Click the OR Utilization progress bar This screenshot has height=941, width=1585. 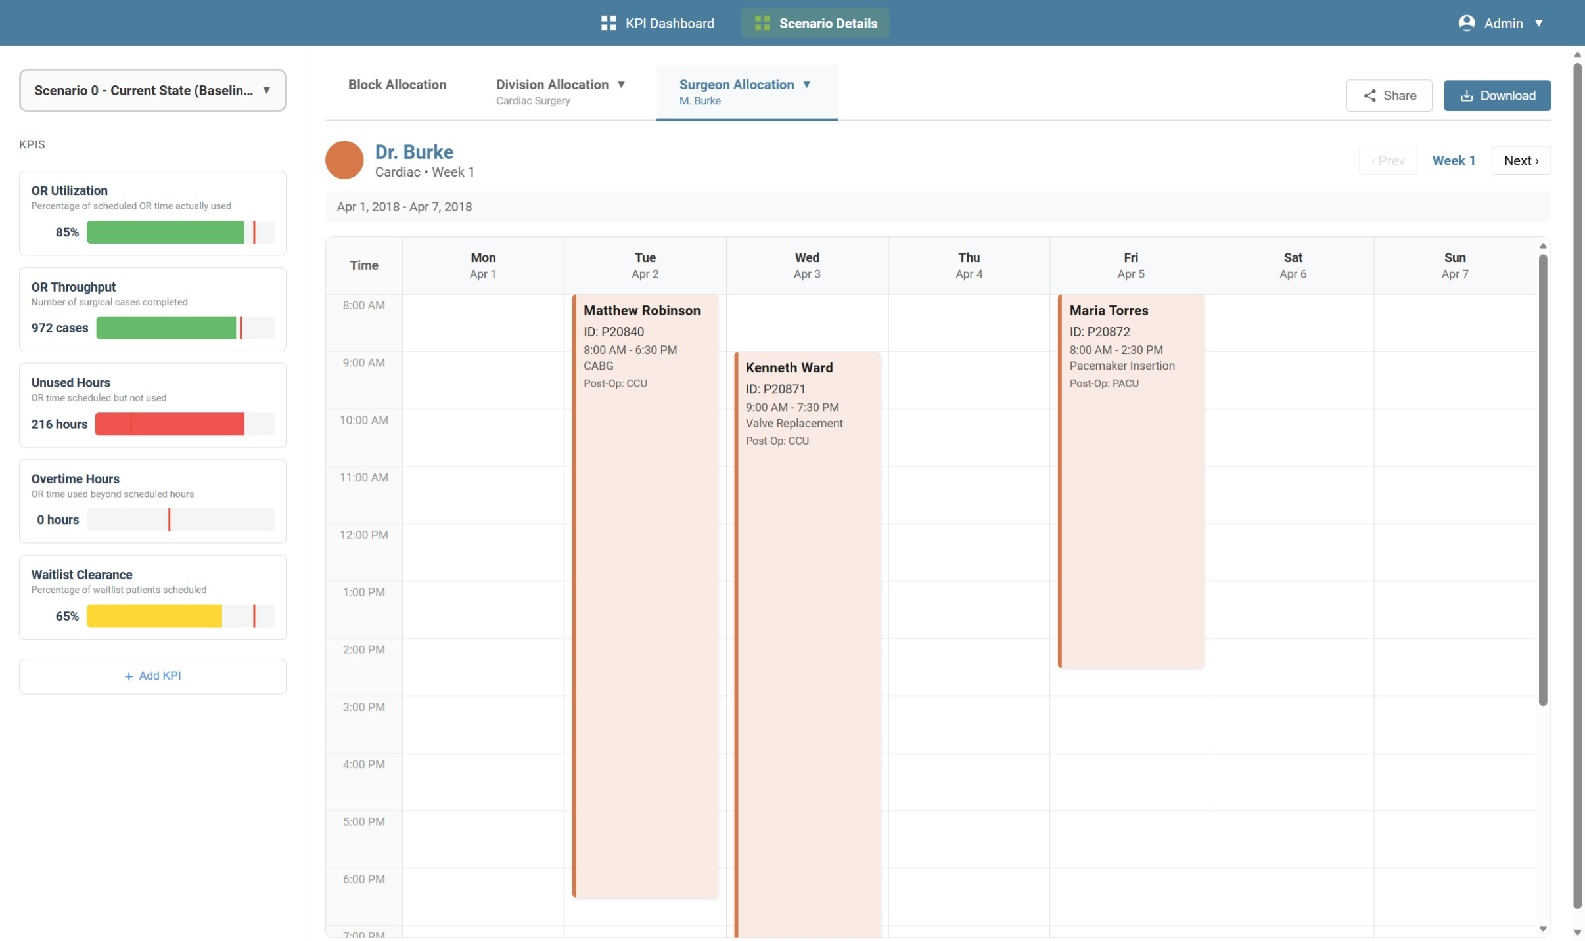[x=179, y=232]
